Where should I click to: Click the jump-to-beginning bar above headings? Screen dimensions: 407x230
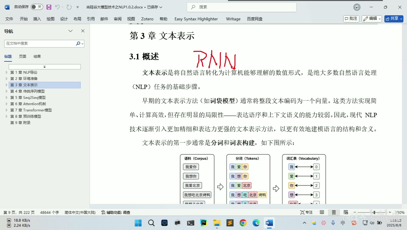44,67
